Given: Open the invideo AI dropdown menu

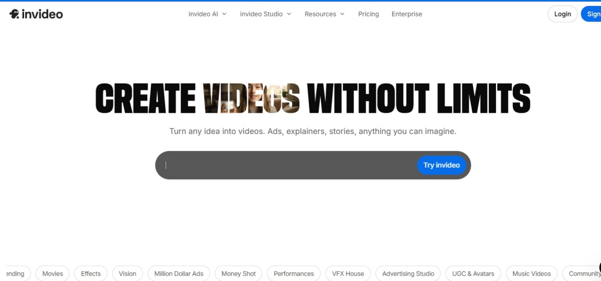Looking at the screenshot, I should pyautogui.click(x=207, y=14).
